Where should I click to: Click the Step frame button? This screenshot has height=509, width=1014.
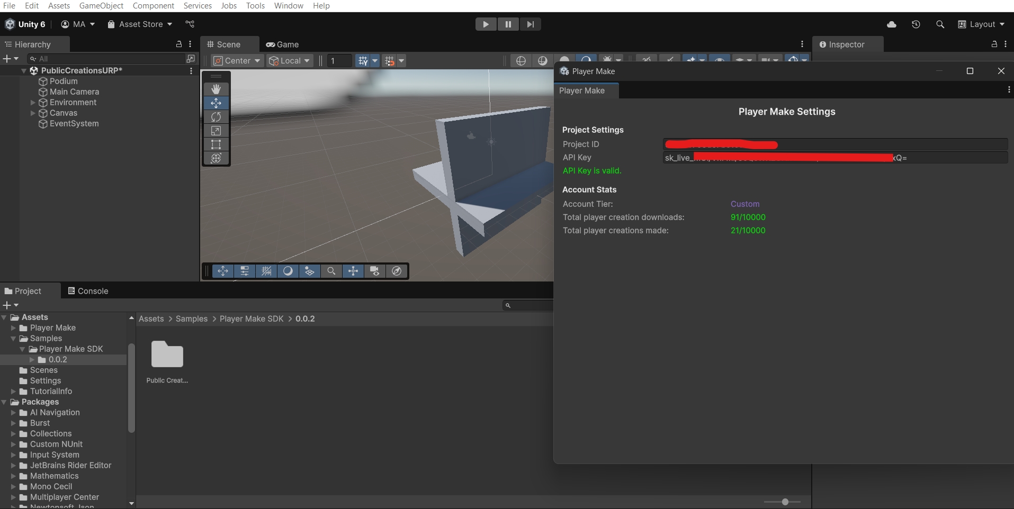coord(530,24)
